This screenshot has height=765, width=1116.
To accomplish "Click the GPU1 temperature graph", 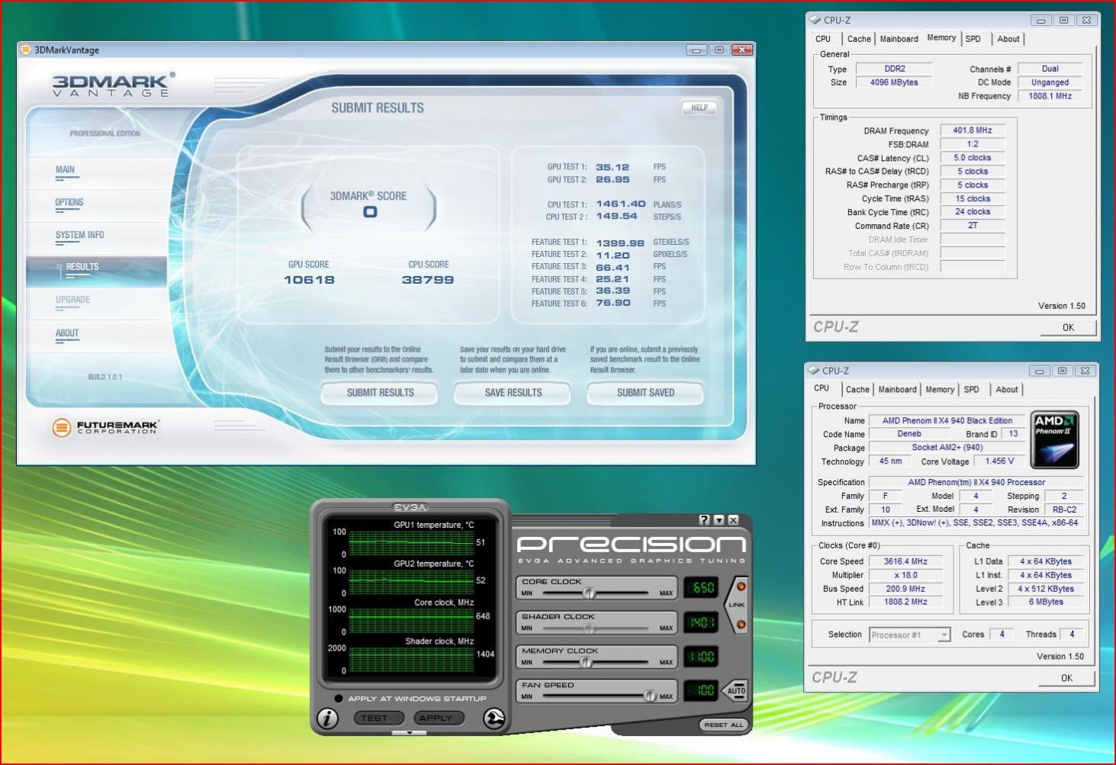I will click(x=412, y=543).
